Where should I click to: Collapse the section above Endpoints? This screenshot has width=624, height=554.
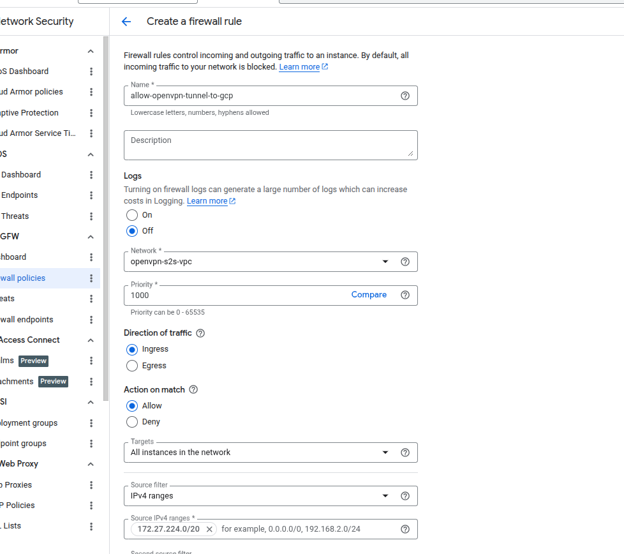91,154
